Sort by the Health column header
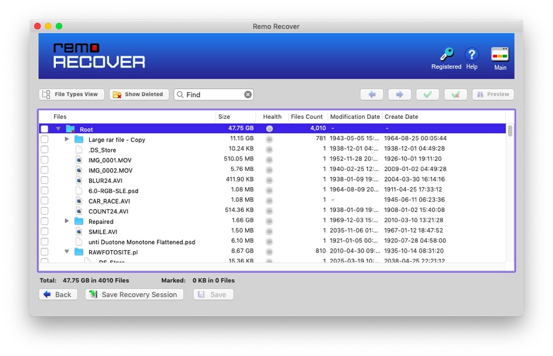553x356 pixels. coord(272,117)
